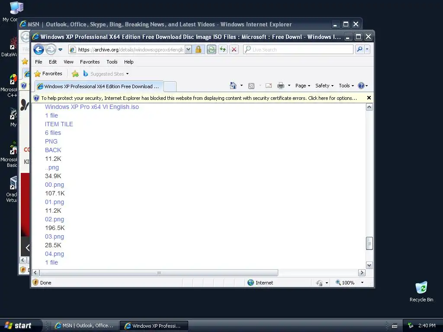Open the recent pages dropdown arrow

(60, 50)
